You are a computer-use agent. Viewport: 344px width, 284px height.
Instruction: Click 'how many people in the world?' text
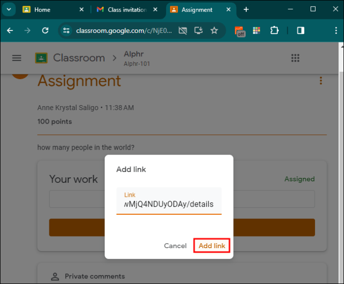click(86, 147)
